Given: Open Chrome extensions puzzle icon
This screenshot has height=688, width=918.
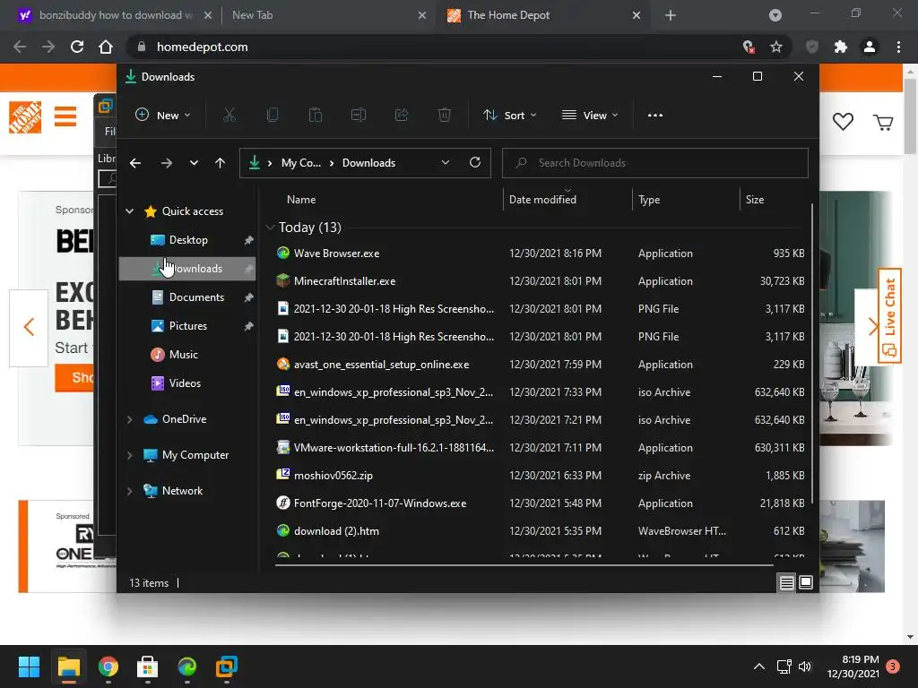Looking at the screenshot, I should tap(841, 47).
